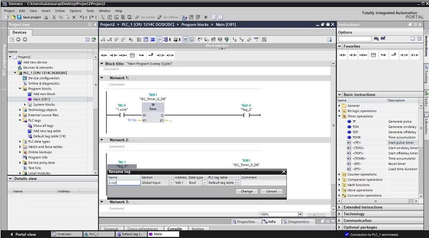Pick reset coil in Instructions Favorites pane
This screenshot has width=429, height=238.
(414, 55)
